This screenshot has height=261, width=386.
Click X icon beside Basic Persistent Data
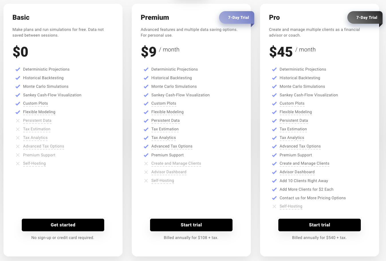click(18, 121)
